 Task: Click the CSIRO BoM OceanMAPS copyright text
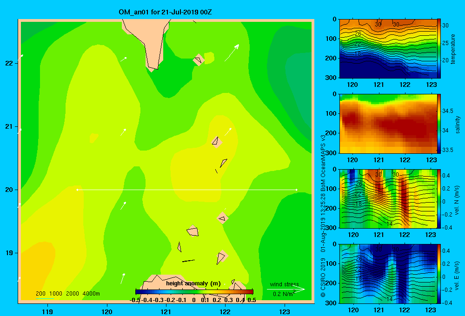click(x=323, y=216)
